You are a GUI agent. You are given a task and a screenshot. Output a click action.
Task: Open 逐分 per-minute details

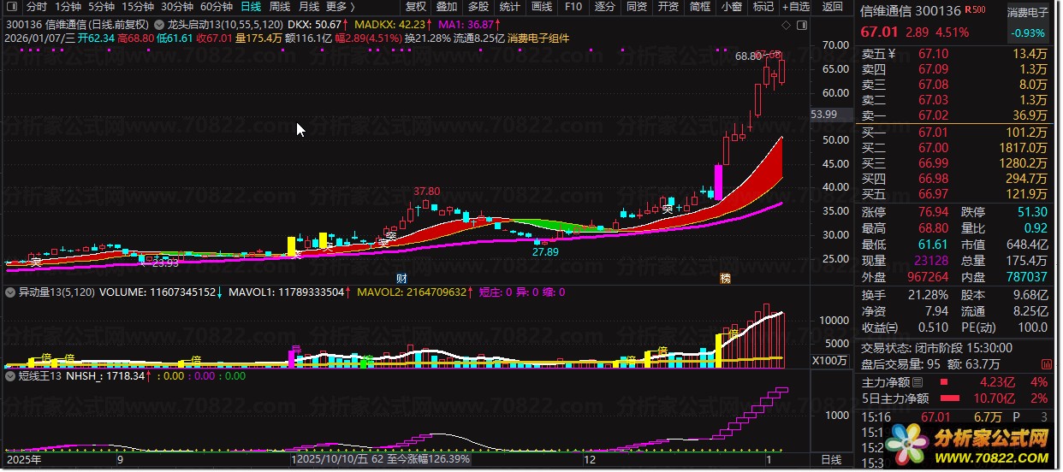tap(604, 7)
